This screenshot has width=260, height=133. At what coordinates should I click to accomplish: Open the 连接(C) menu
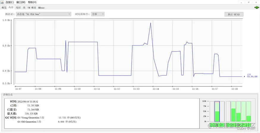pos(10,2)
